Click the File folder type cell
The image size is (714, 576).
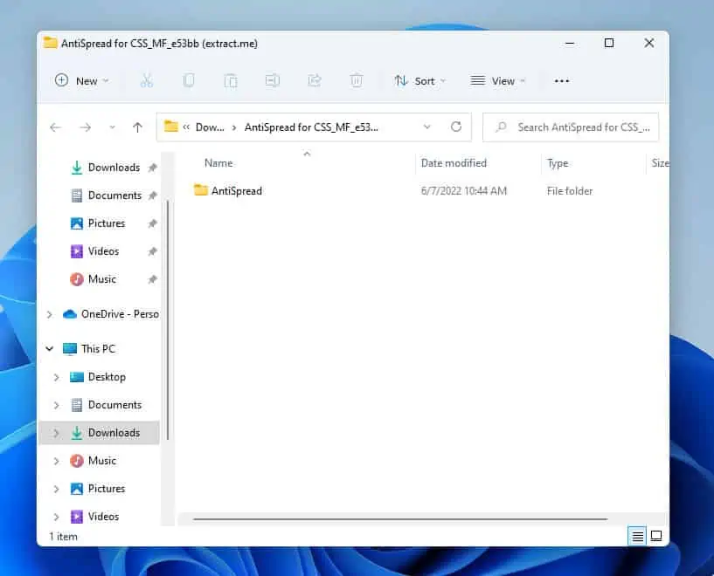pyautogui.click(x=570, y=191)
